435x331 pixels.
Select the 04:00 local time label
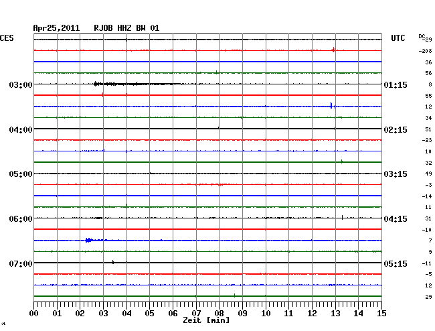21,130
